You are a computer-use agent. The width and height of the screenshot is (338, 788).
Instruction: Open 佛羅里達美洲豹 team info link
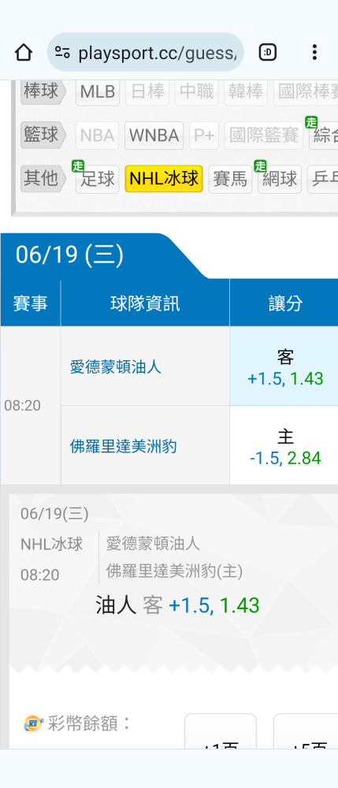(x=123, y=446)
